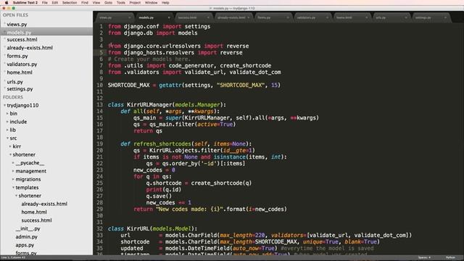Open admin.py in the folder tree
This screenshot has width=464, height=261.
tap(26, 237)
